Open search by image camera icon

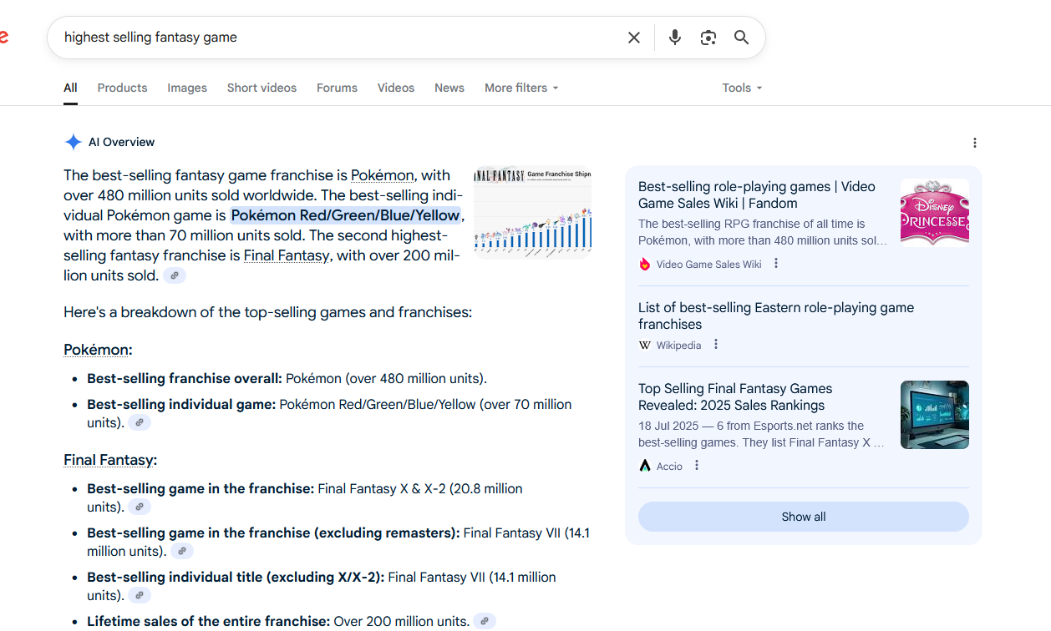708,38
